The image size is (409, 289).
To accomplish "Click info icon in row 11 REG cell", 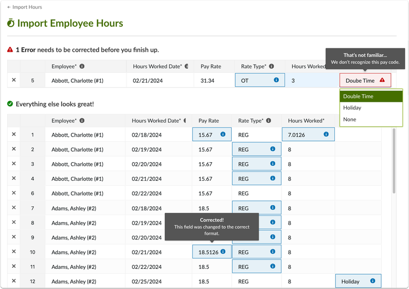I will click(x=273, y=266).
